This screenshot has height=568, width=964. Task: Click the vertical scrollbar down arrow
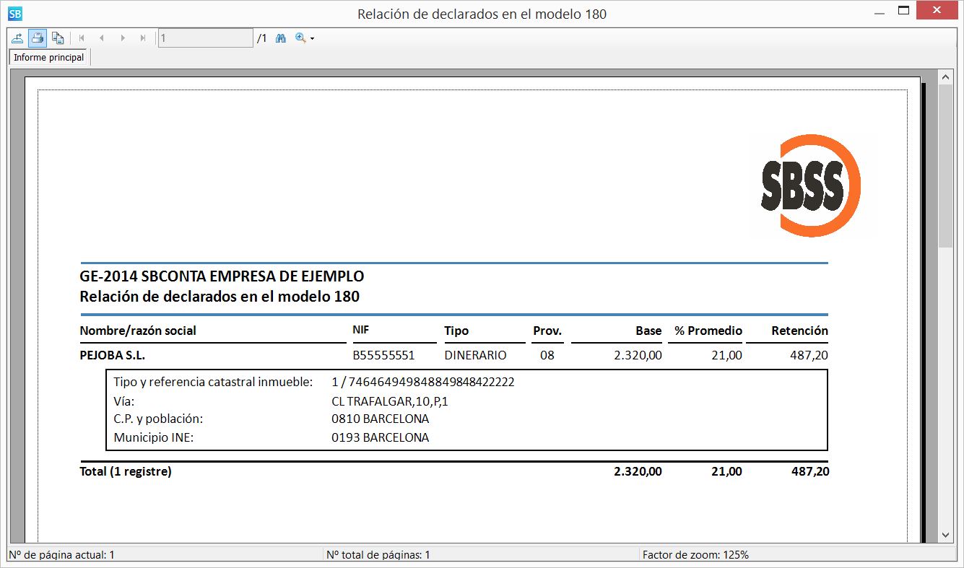click(946, 535)
